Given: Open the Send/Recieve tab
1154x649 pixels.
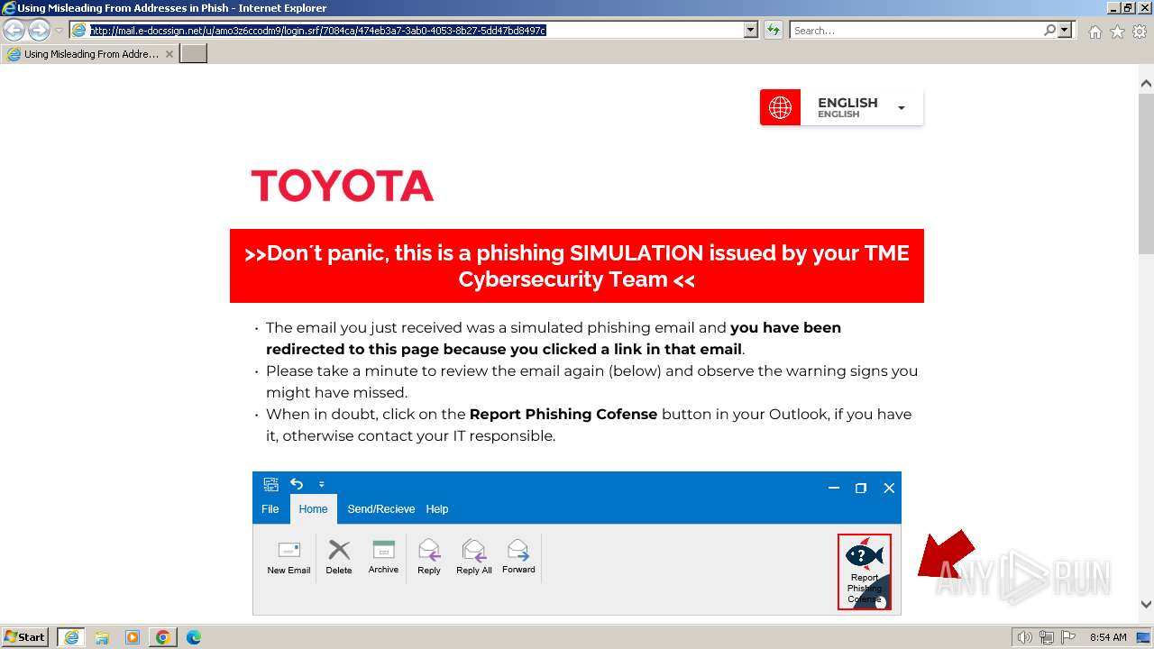Looking at the screenshot, I should [x=381, y=509].
